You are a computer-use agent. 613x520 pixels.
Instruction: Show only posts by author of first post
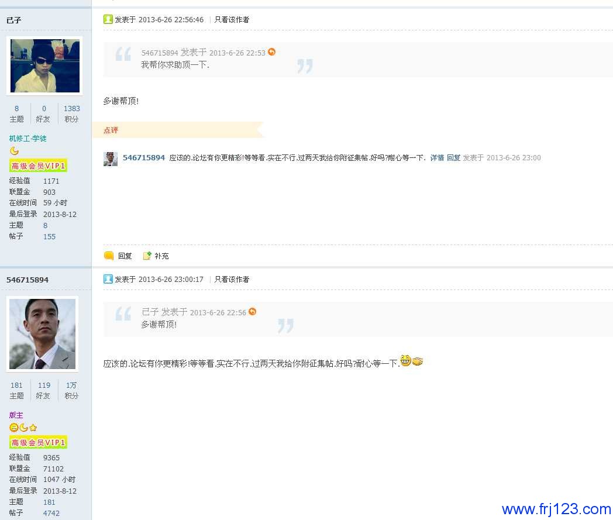[x=232, y=19]
